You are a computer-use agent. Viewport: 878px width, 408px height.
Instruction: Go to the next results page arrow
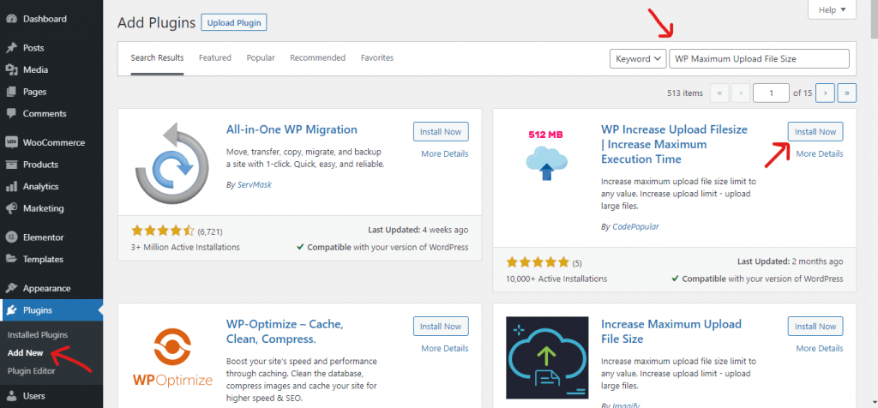click(x=826, y=93)
